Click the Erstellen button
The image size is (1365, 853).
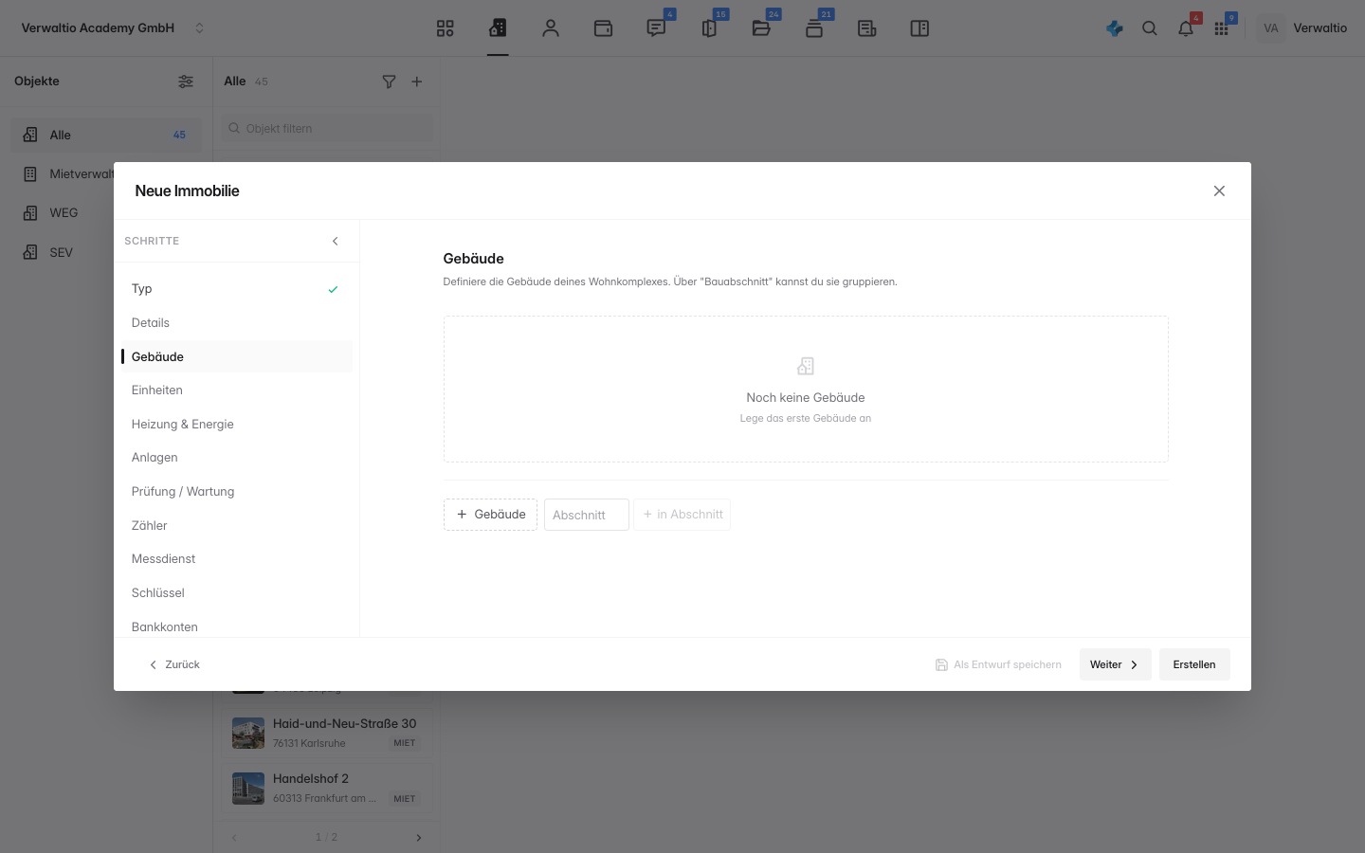pos(1194,664)
